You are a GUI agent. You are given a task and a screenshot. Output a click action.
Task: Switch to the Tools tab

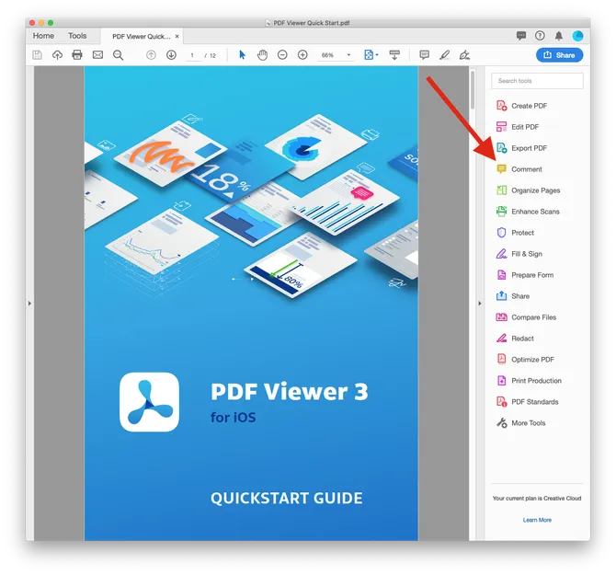(x=77, y=36)
